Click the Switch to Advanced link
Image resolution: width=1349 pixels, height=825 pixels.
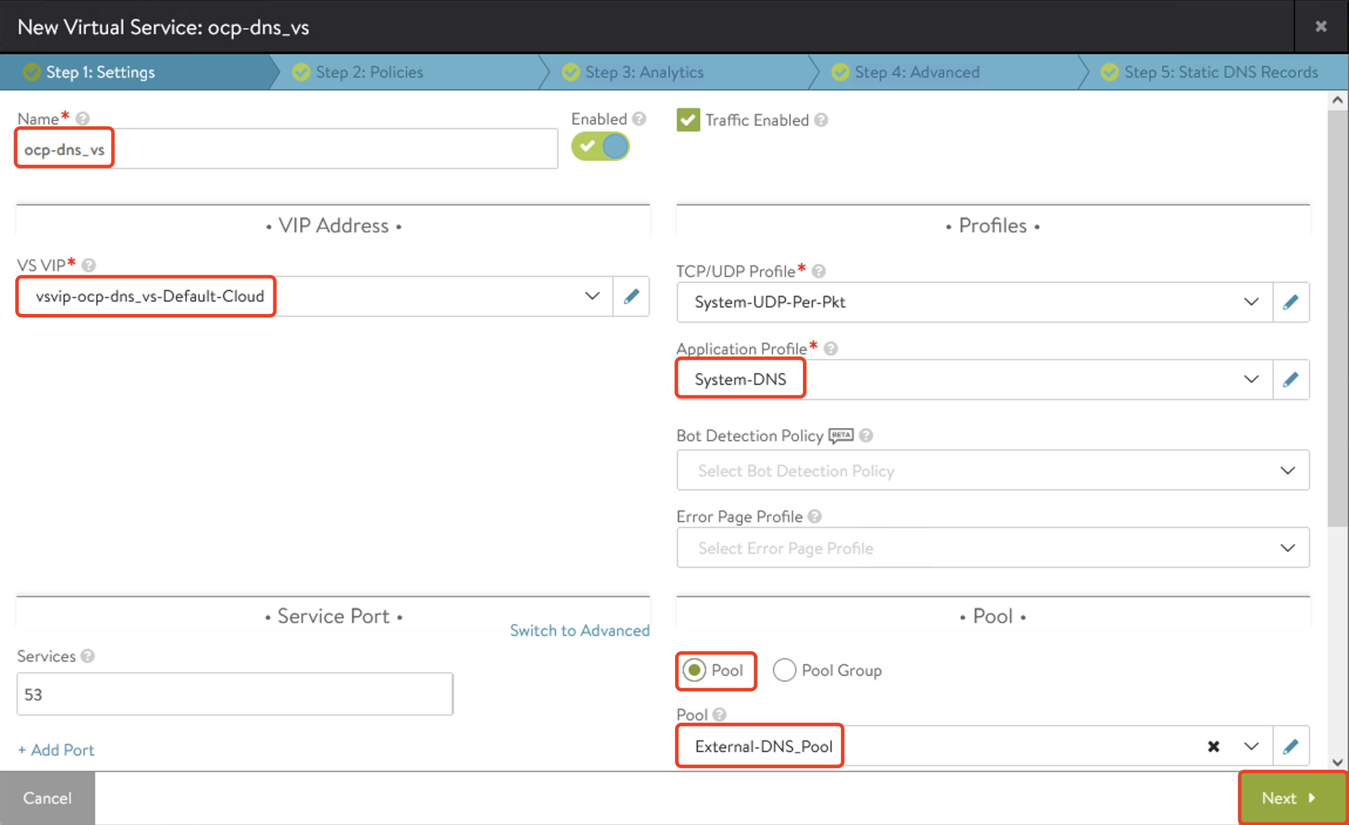(x=579, y=630)
